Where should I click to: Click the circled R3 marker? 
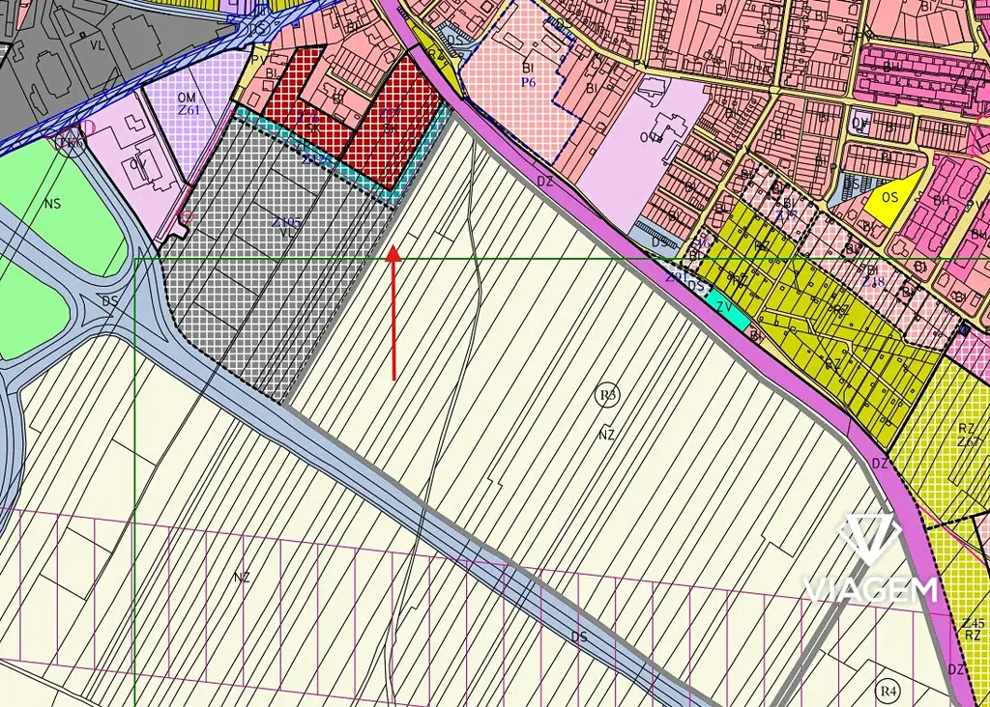tap(607, 395)
